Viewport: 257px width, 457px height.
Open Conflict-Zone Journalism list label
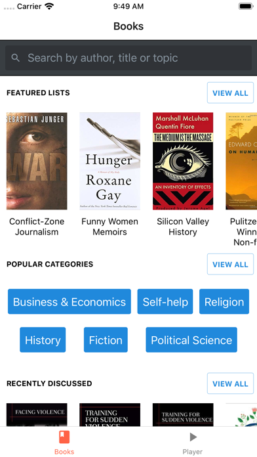click(x=37, y=227)
